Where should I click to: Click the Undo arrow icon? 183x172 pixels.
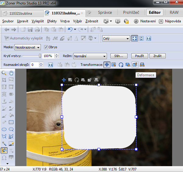(70, 30)
